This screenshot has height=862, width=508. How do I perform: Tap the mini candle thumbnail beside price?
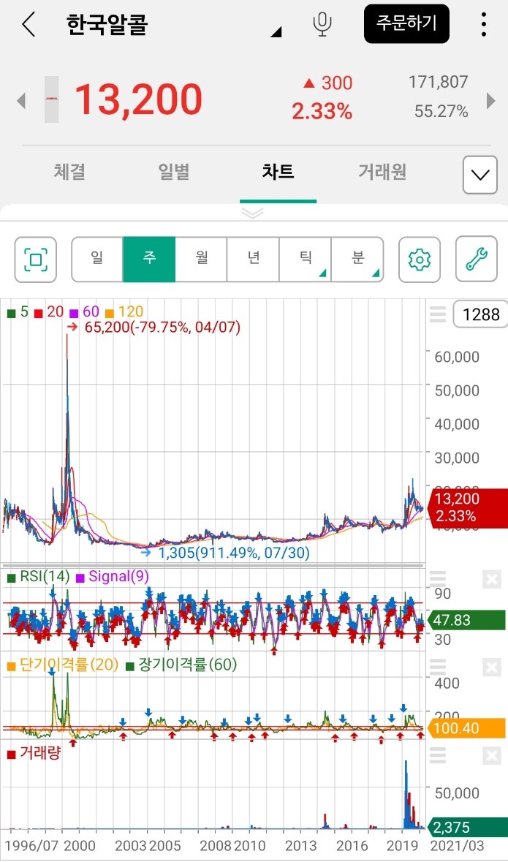click(x=52, y=99)
